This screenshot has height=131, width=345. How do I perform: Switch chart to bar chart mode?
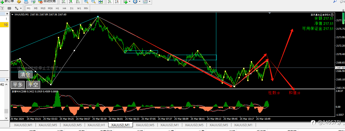(x=63, y=1)
